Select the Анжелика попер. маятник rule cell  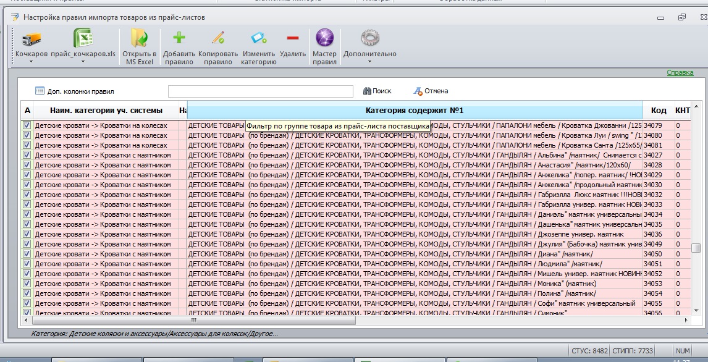click(x=415, y=175)
